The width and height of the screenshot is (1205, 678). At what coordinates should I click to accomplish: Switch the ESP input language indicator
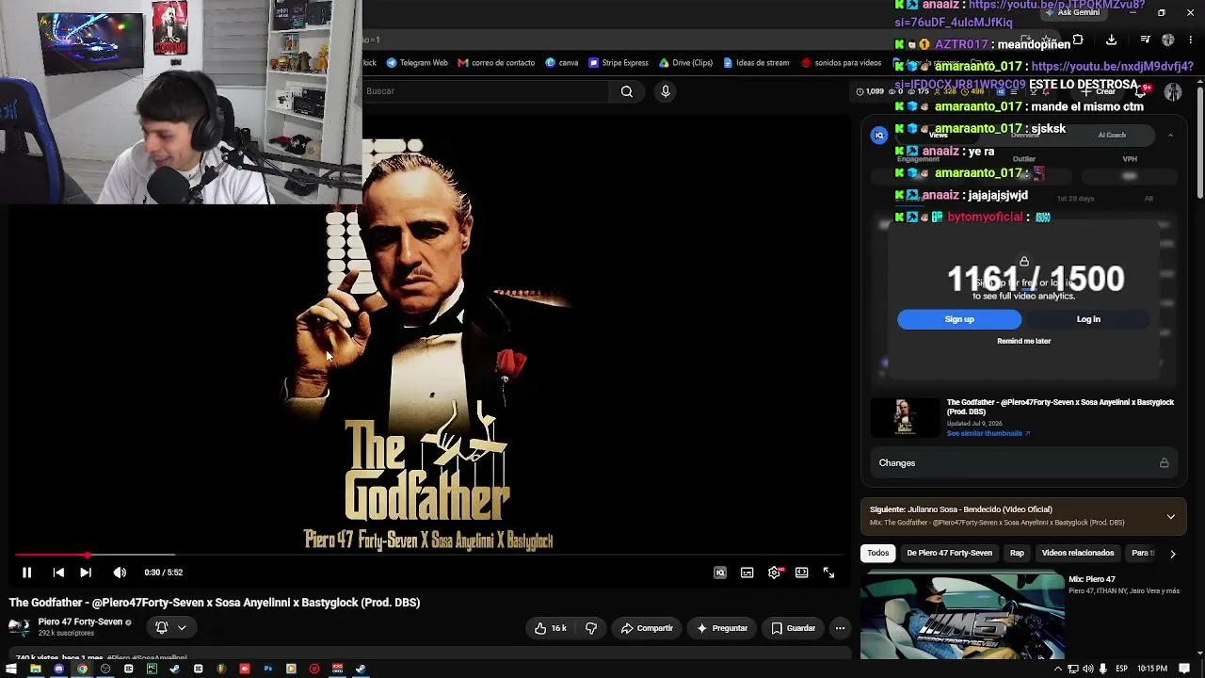(1121, 670)
